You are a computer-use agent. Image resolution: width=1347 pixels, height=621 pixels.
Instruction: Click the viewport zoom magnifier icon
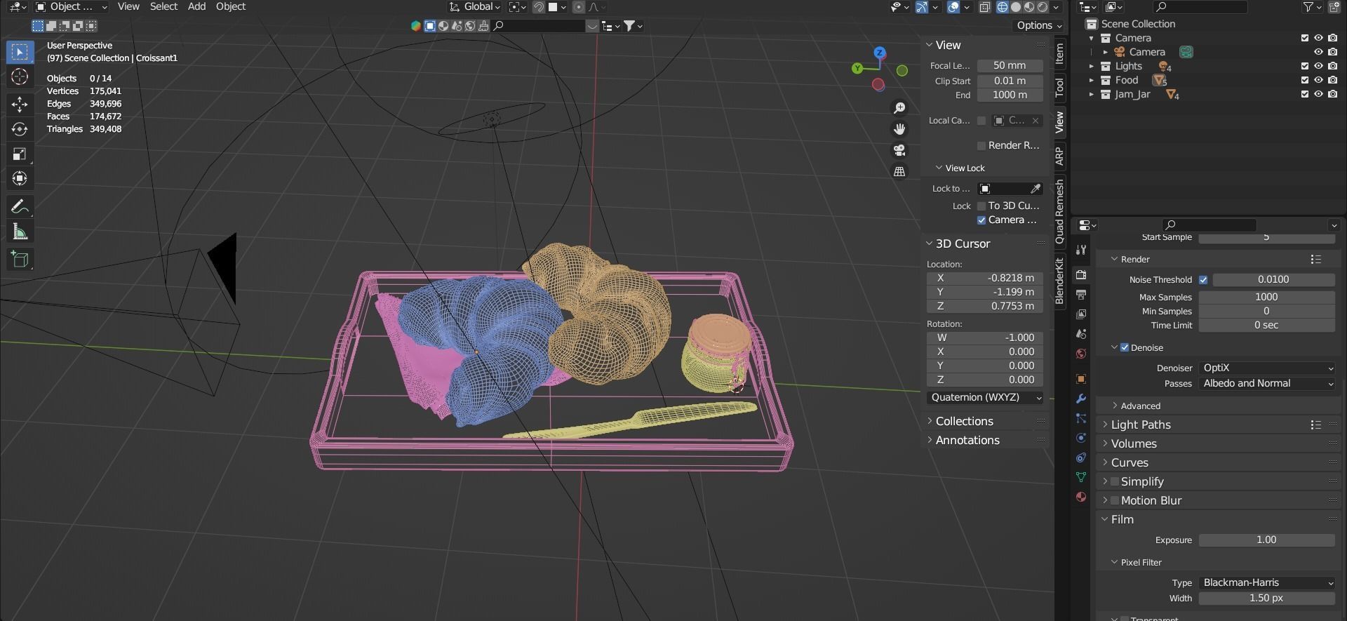coord(899,108)
